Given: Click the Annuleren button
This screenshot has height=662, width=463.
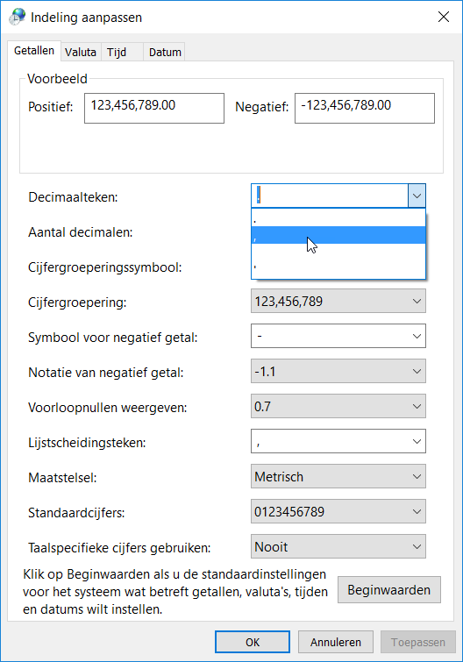Looking at the screenshot, I should pyautogui.click(x=336, y=642).
